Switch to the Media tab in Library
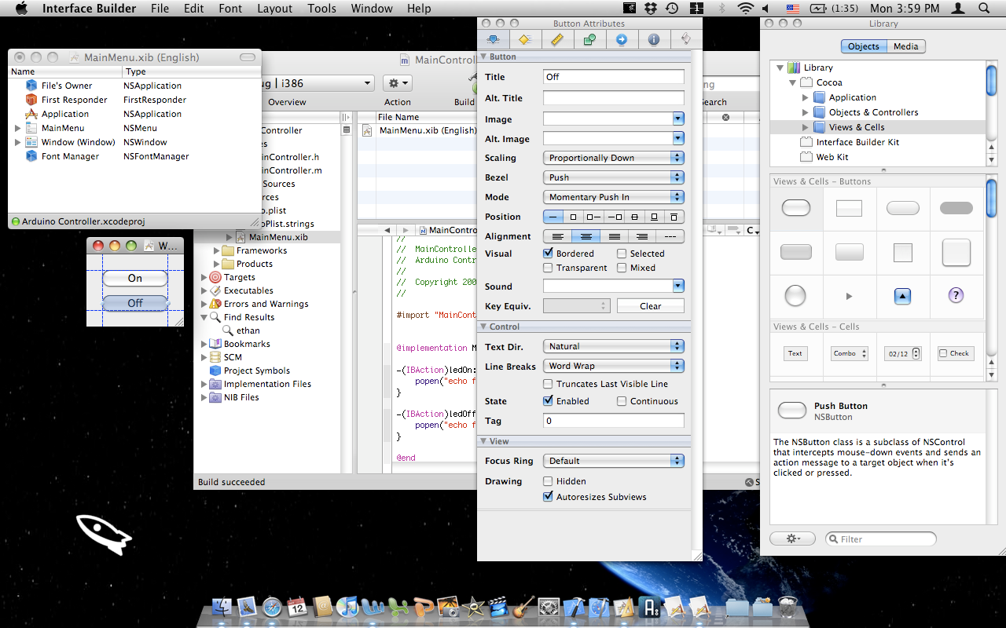 [905, 46]
